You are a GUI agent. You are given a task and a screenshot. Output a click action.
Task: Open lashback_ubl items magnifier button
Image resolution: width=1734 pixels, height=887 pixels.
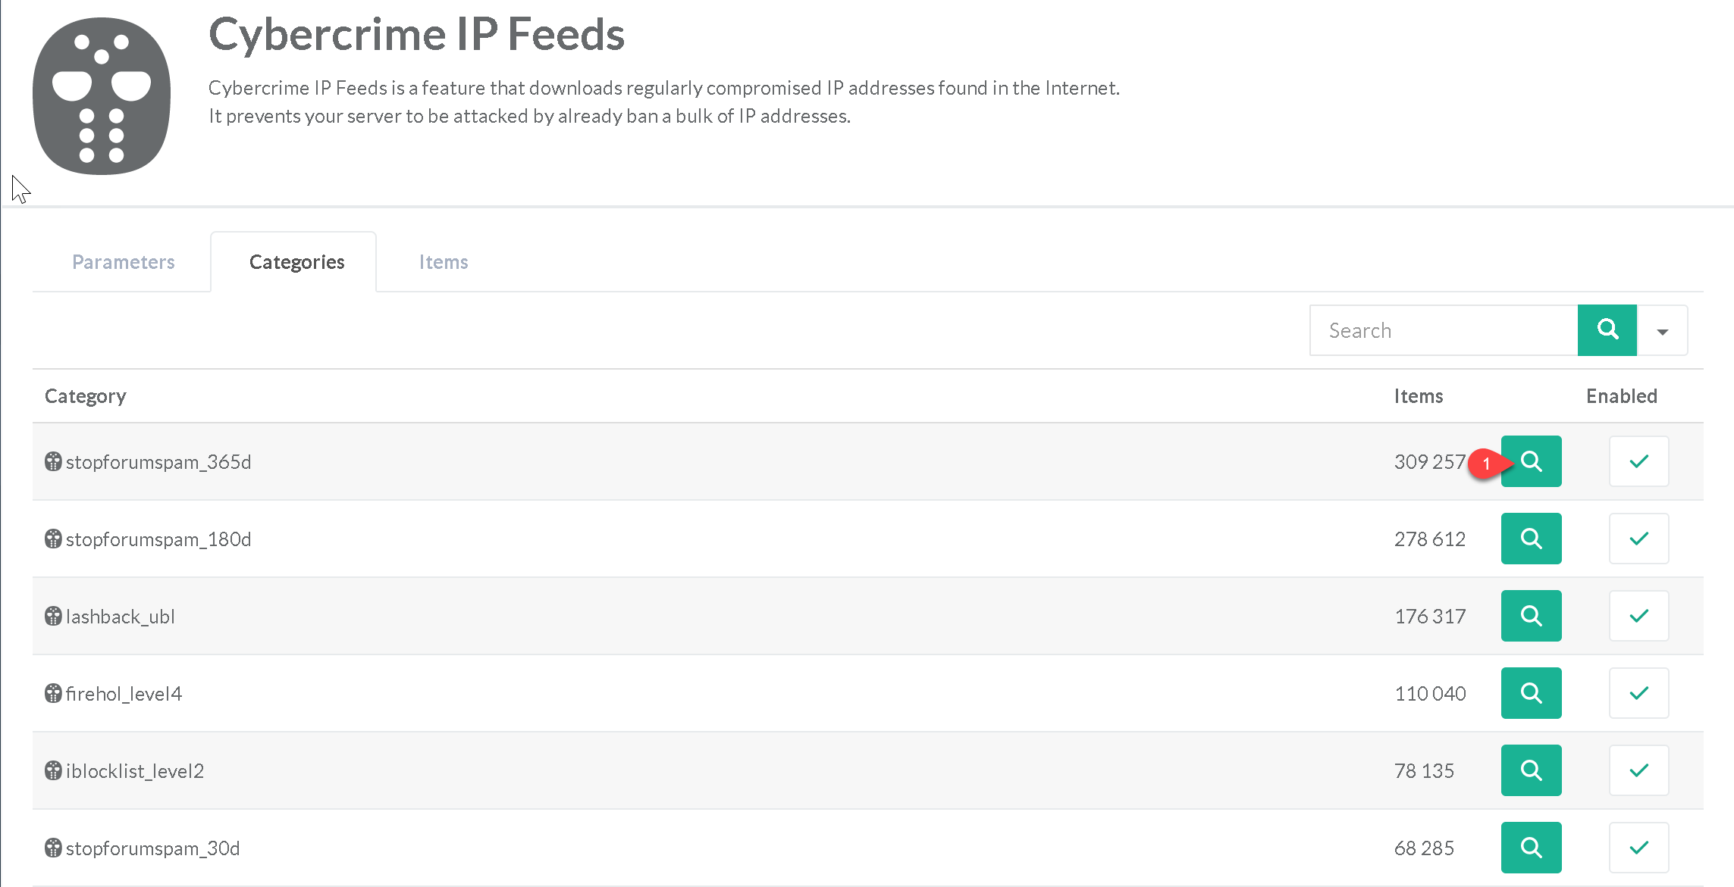(1531, 616)
